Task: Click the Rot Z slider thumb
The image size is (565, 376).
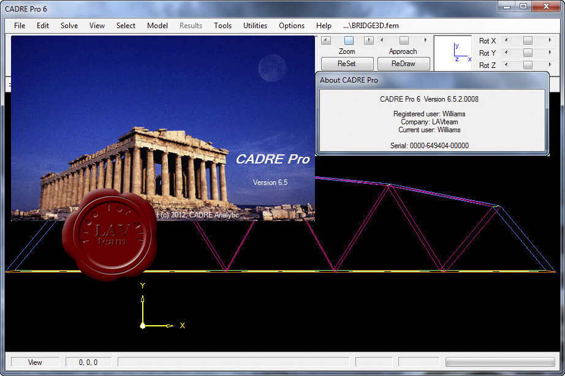Action: 528,65
